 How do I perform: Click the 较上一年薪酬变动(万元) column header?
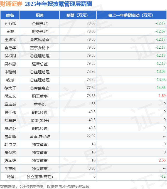[x=132, y=15]
